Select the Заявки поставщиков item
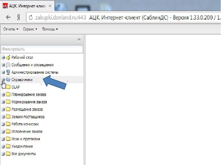This screenshot has height=165, width=221. [x=28, y=117]
